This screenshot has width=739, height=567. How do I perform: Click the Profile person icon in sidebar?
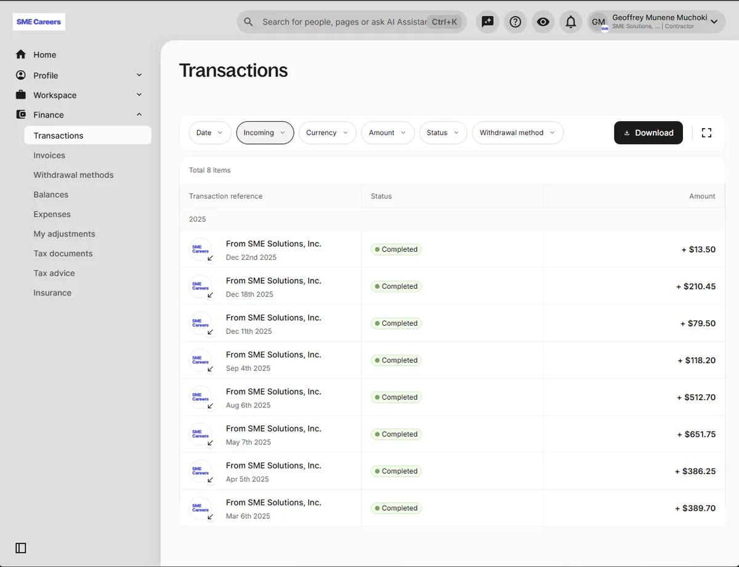click(21, 75)
